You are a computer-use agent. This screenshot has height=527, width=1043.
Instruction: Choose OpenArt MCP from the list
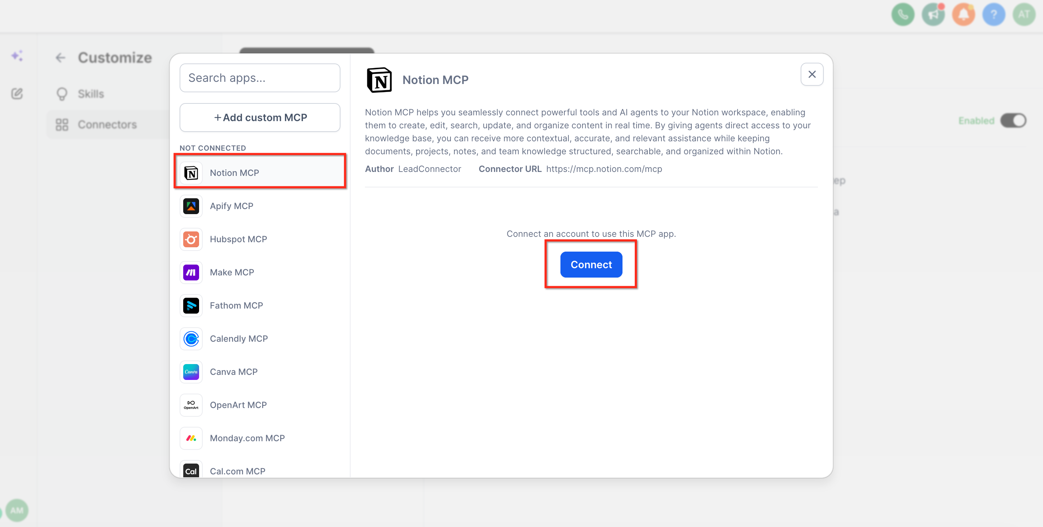[x=260, y=406]
